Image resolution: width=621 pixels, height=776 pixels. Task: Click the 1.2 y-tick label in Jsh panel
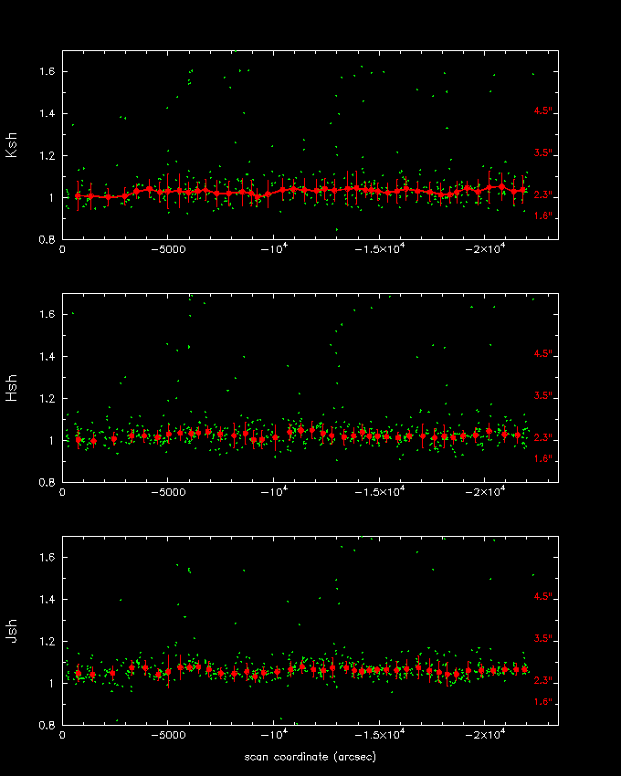tap(46, 641)
